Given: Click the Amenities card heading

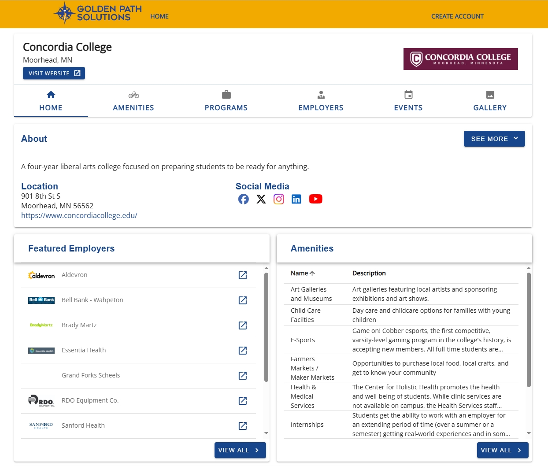Looking at the screenshot, I should coord(312,248).
